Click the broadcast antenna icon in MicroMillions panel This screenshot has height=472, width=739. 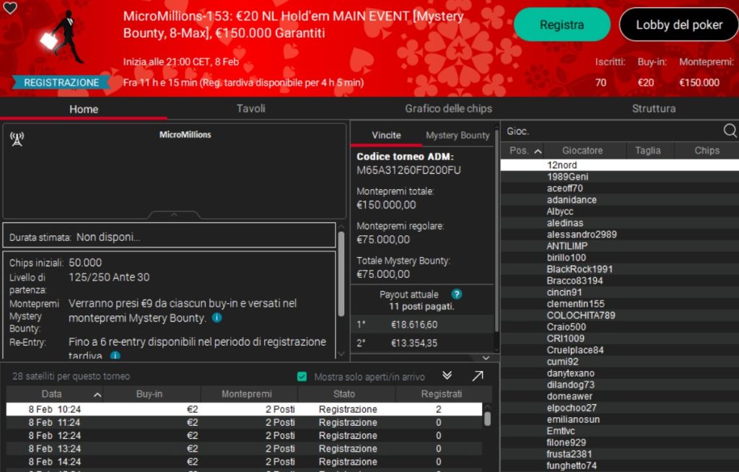click(x=17, y=139)
